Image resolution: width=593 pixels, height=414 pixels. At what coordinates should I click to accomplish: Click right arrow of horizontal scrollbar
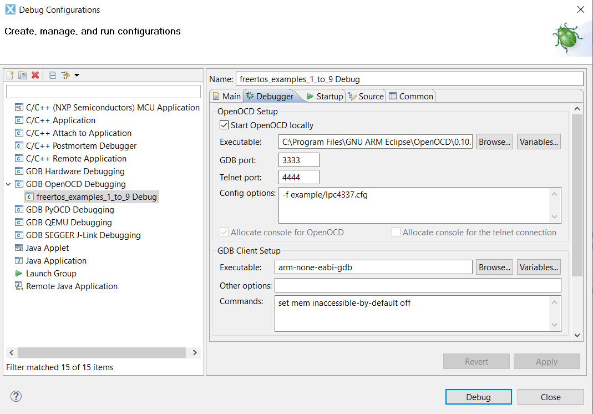195,353
